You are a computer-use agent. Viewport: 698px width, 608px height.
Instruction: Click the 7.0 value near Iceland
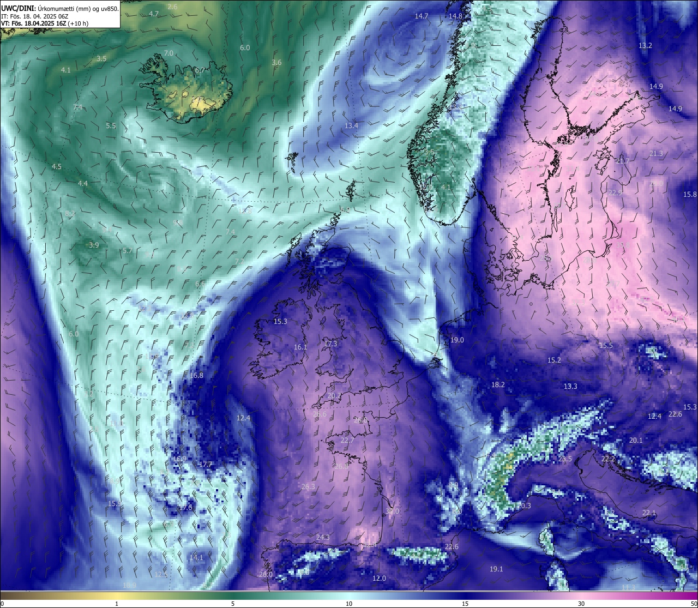coord(169,53)
